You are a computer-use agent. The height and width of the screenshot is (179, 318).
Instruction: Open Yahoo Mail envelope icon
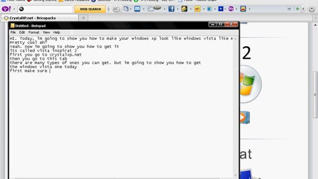(137, 9)
